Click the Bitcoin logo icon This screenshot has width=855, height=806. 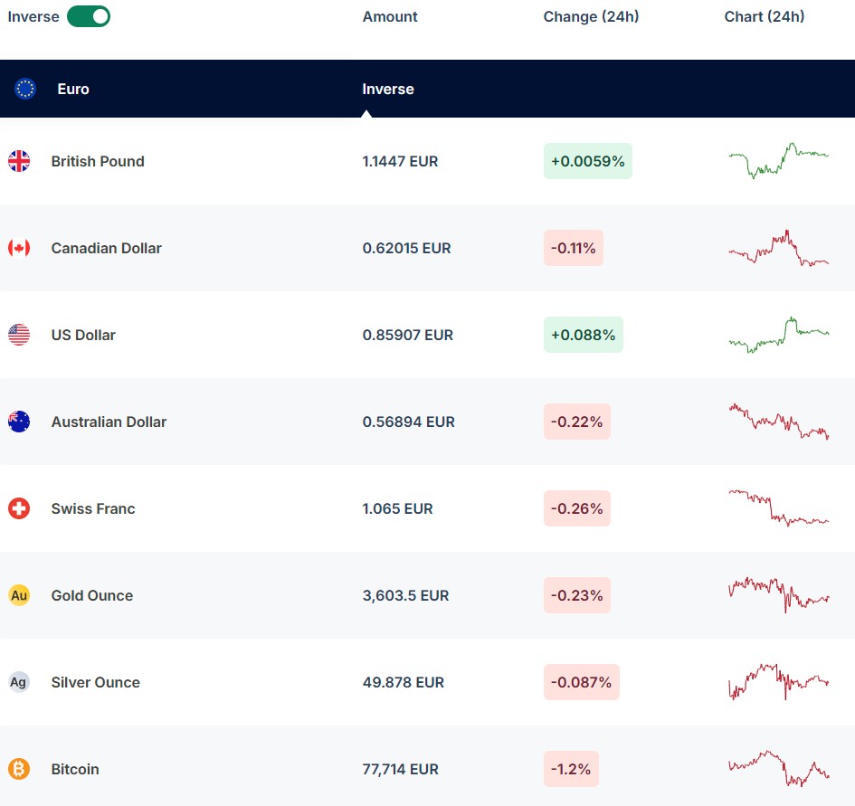click(19, 769)
